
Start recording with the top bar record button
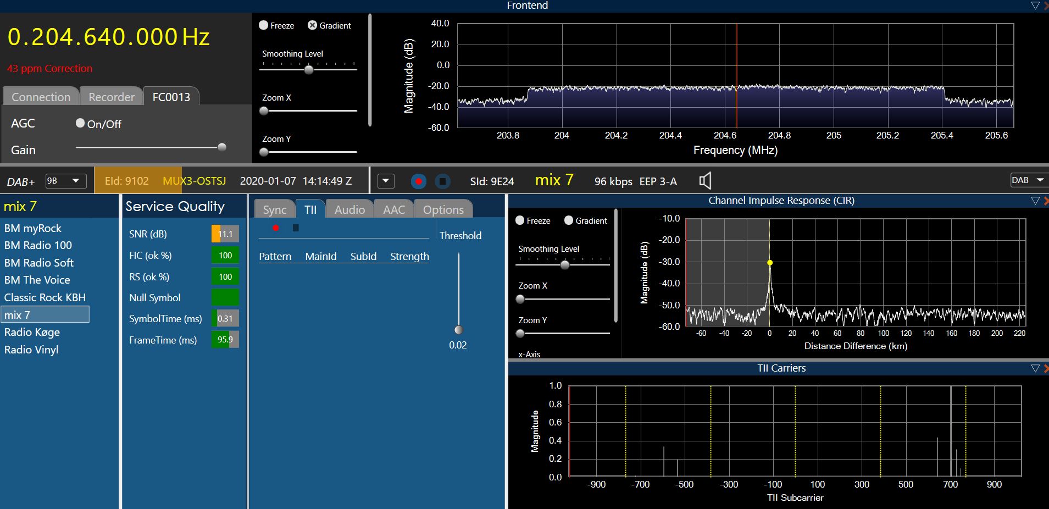point(418,181)
